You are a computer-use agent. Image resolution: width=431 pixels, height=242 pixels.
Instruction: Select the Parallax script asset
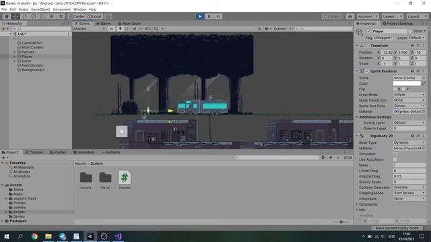click(x=125, y=180)
